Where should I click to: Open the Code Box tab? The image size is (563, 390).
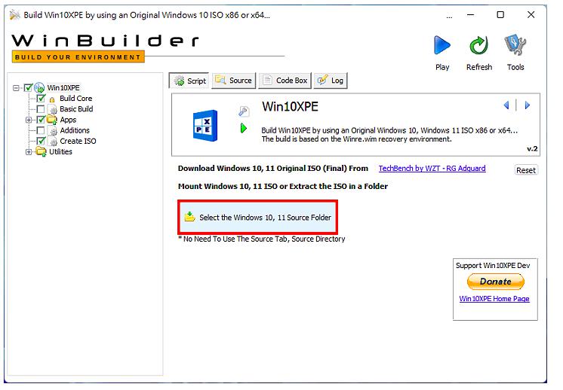[285, 81]
